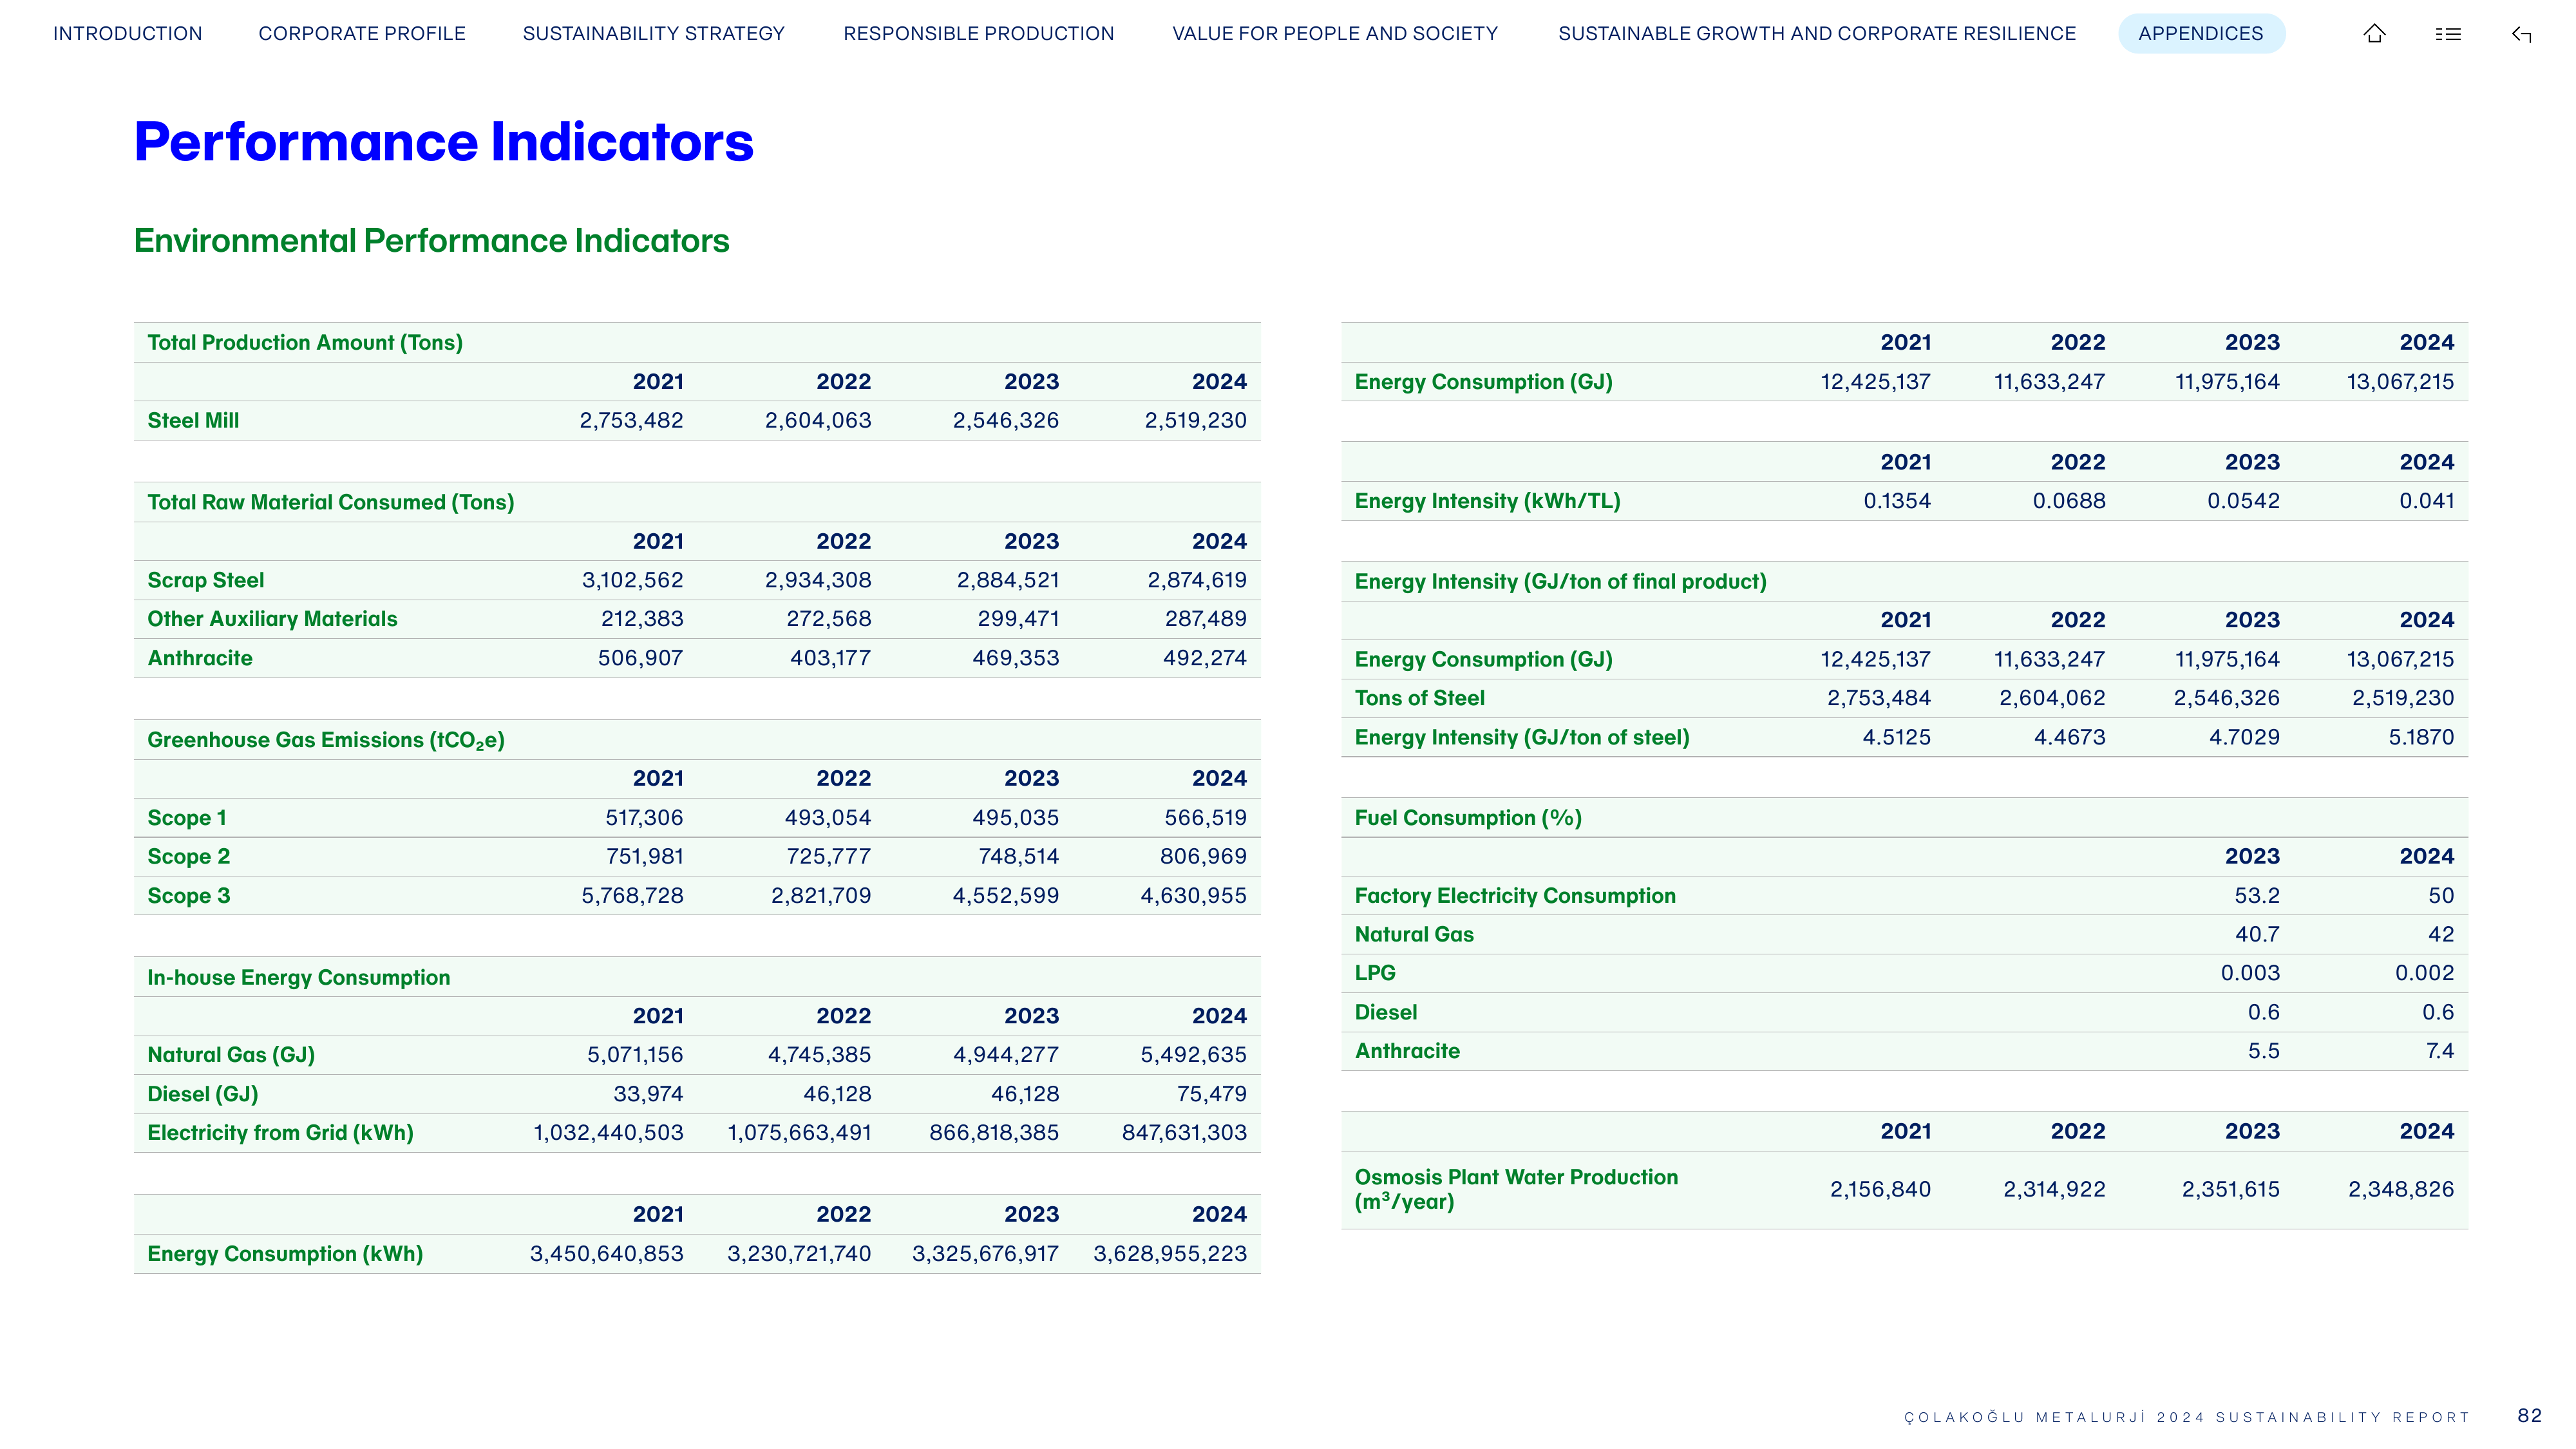Viewport: 2576px width, 1449px height.
Task: Select the value 3,450,640,853
Action: coord(607,1254)
